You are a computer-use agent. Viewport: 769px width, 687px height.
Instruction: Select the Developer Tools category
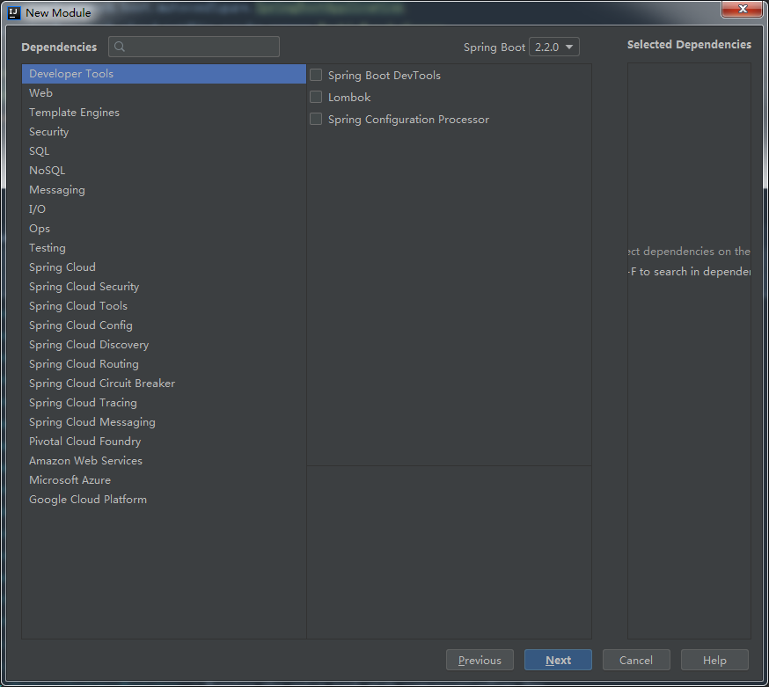point(164,74)
